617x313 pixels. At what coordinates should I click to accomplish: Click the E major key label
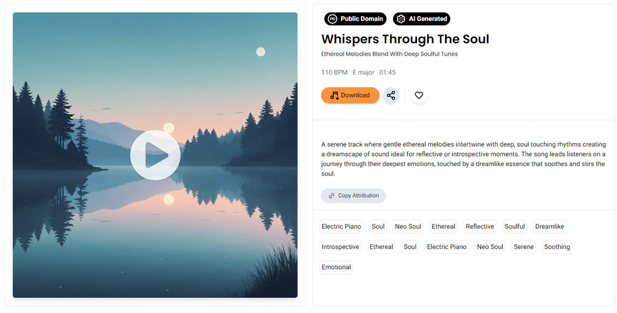(x=363, y=72)
